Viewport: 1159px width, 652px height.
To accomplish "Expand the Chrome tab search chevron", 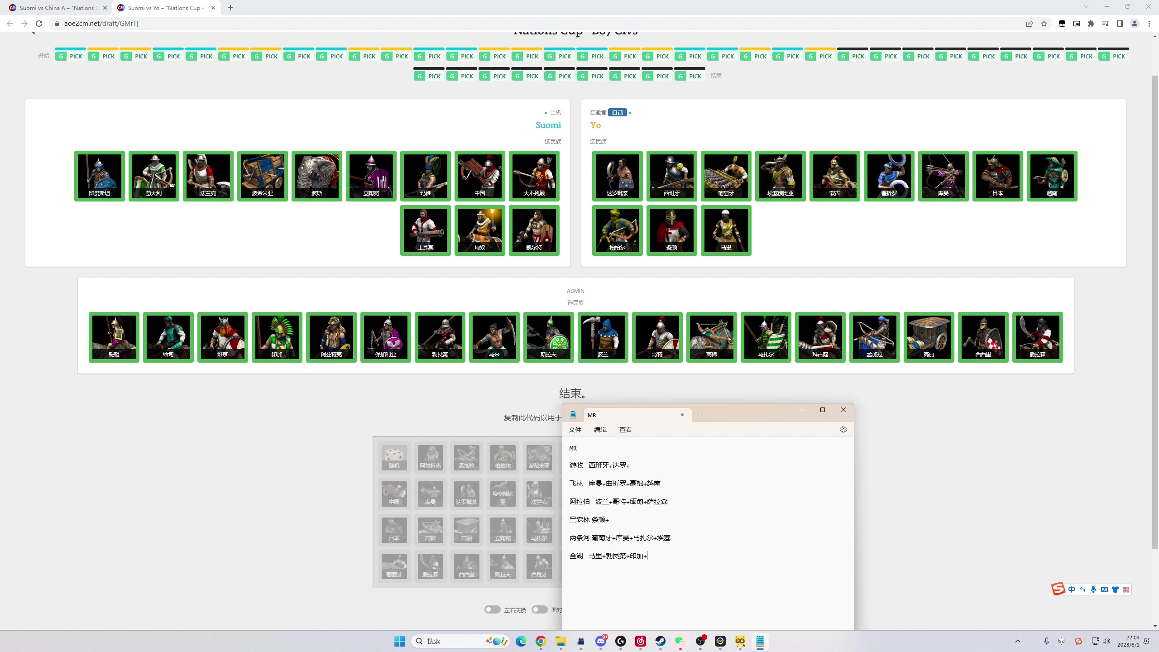I will [1086, 7].
